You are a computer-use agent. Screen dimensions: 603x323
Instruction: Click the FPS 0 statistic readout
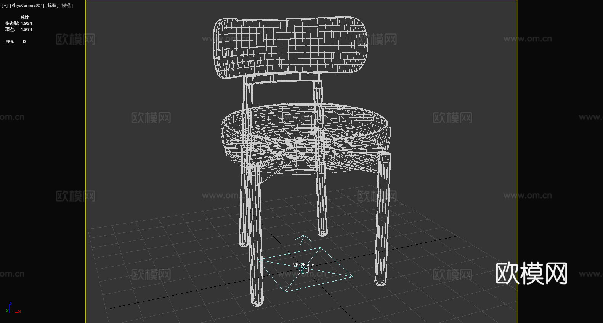[x=16, y=41]
